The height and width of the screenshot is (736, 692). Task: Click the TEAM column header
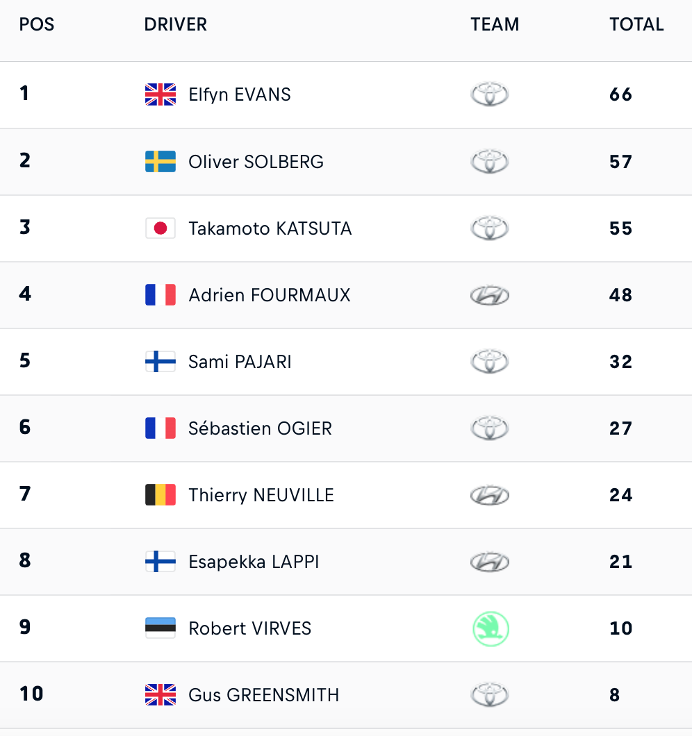(x=495, y=24)
